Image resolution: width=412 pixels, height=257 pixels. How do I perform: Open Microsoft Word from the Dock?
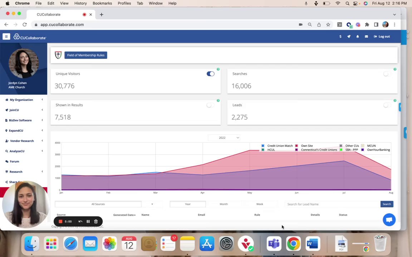pyautogui.click(x=313, y=244)
